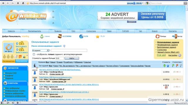Open Правила in the navigation bar
188x105 pixels.
58,31
